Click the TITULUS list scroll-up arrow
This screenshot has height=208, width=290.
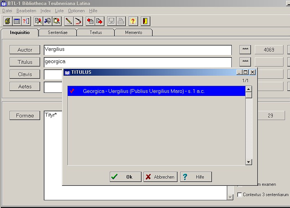(249, 89)
